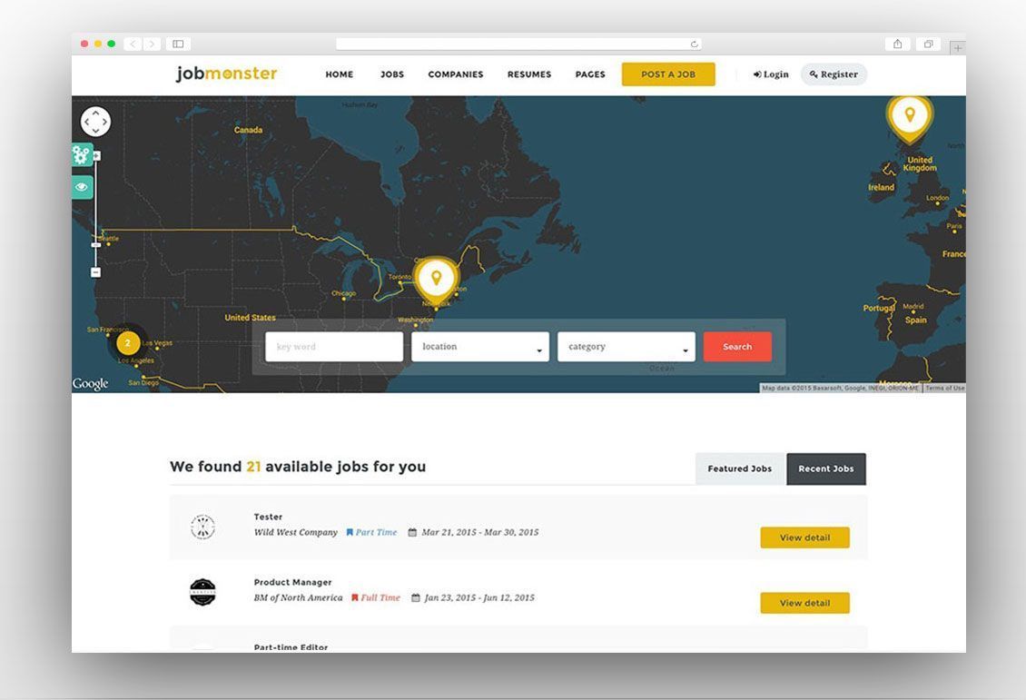Click the Wild West Company name
Screen dimensions: 1026x700
click(296, 533)
